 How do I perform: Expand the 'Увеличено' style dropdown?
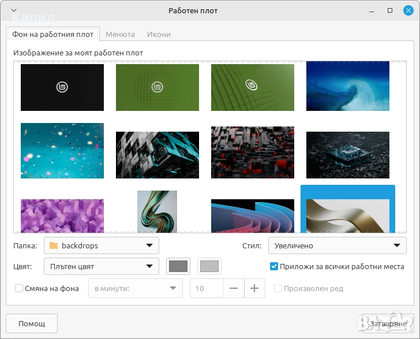337,245
